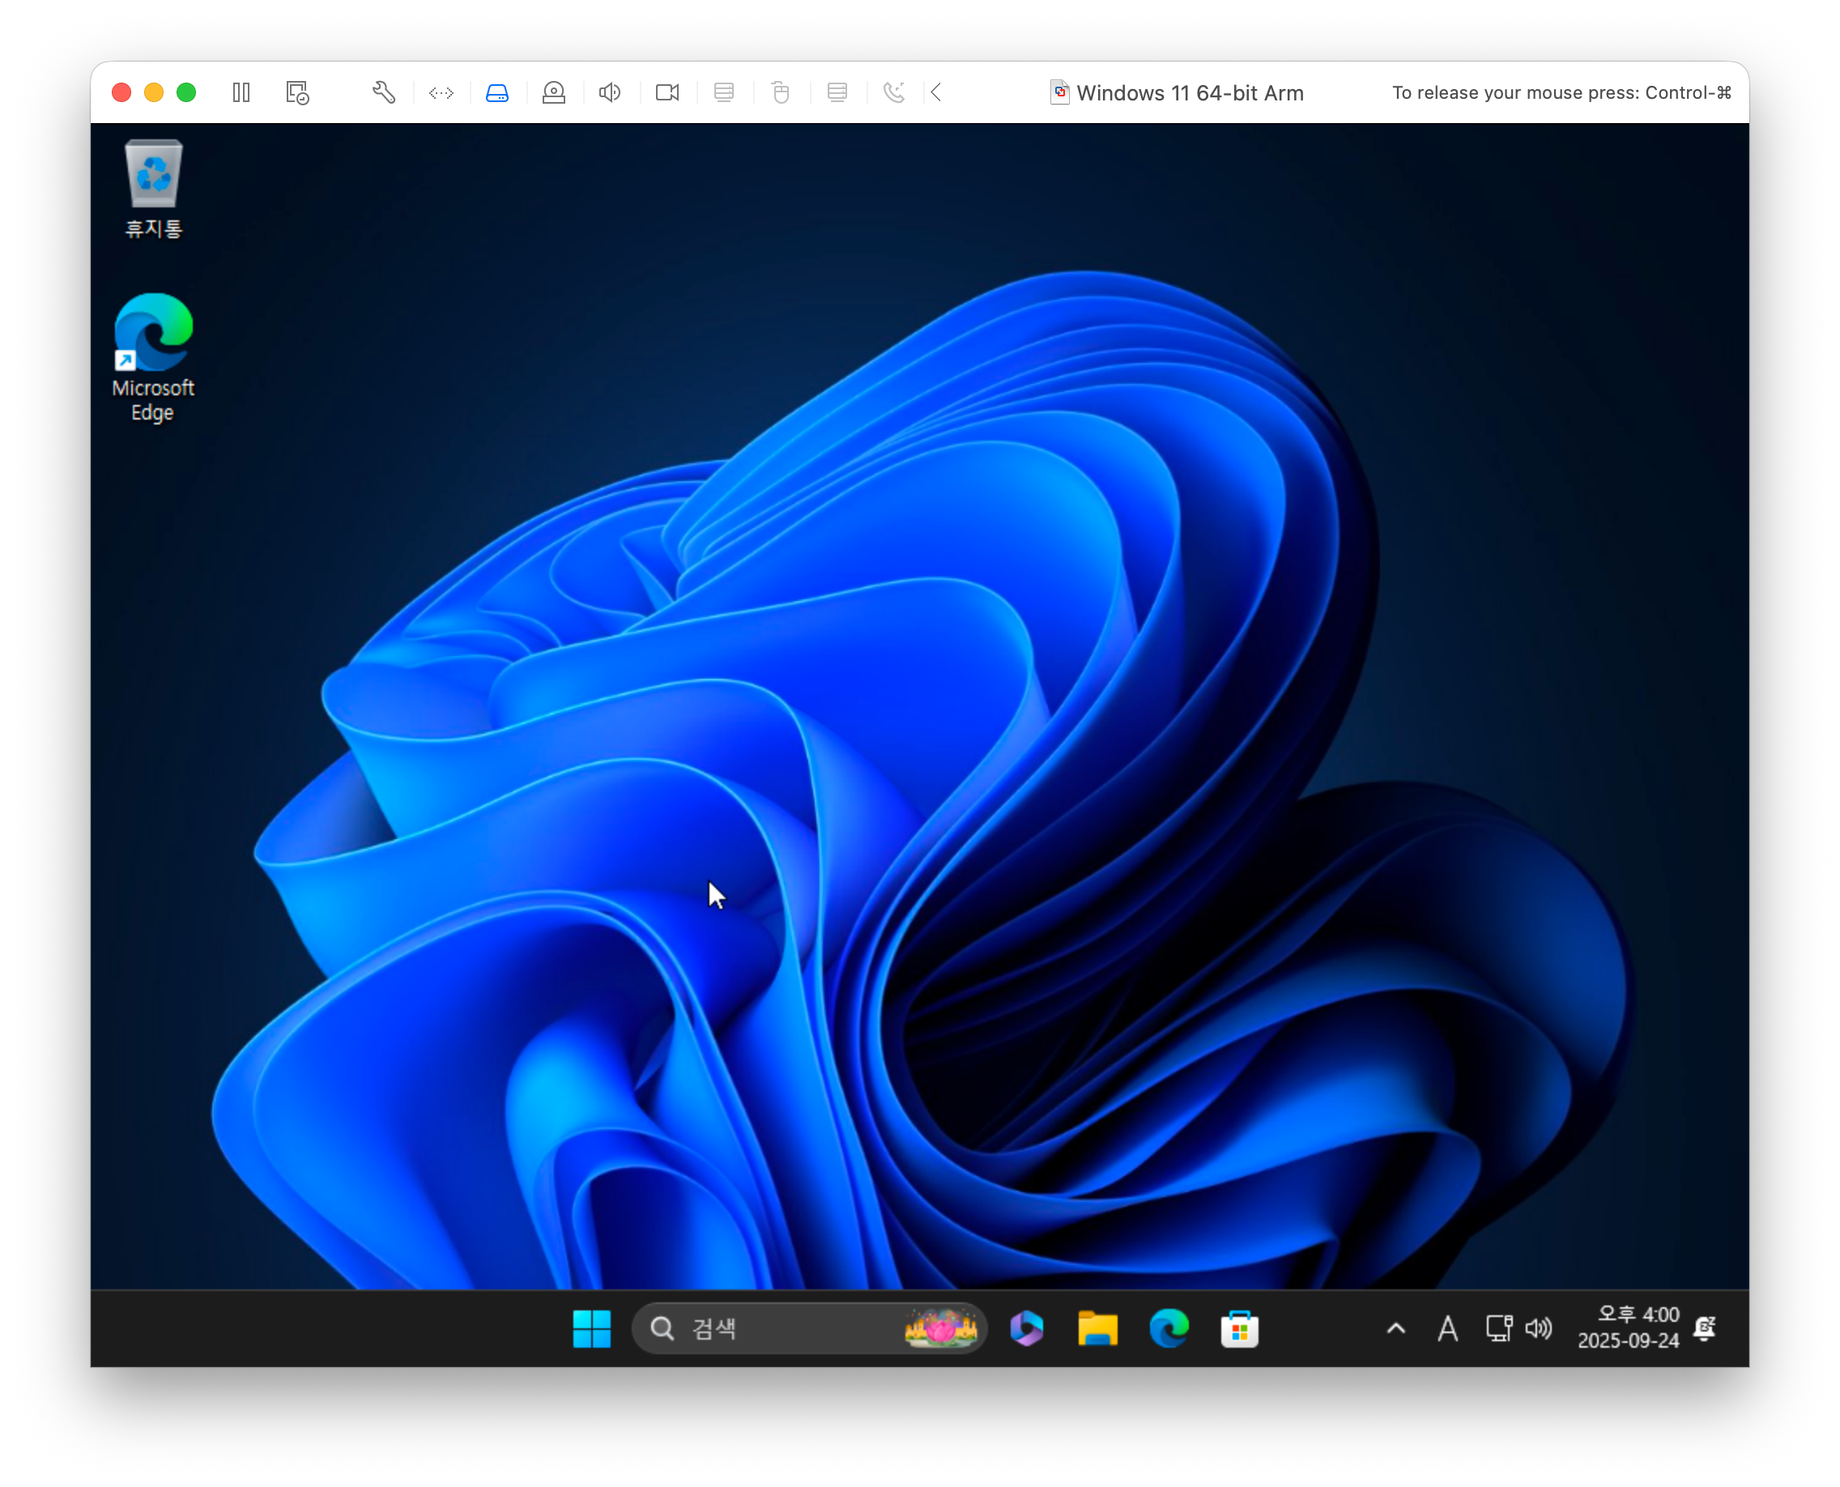Click the second list device icon before phone
Image resolution: width=1840 pixels, height=1487 pixels.
pos(837,92)
